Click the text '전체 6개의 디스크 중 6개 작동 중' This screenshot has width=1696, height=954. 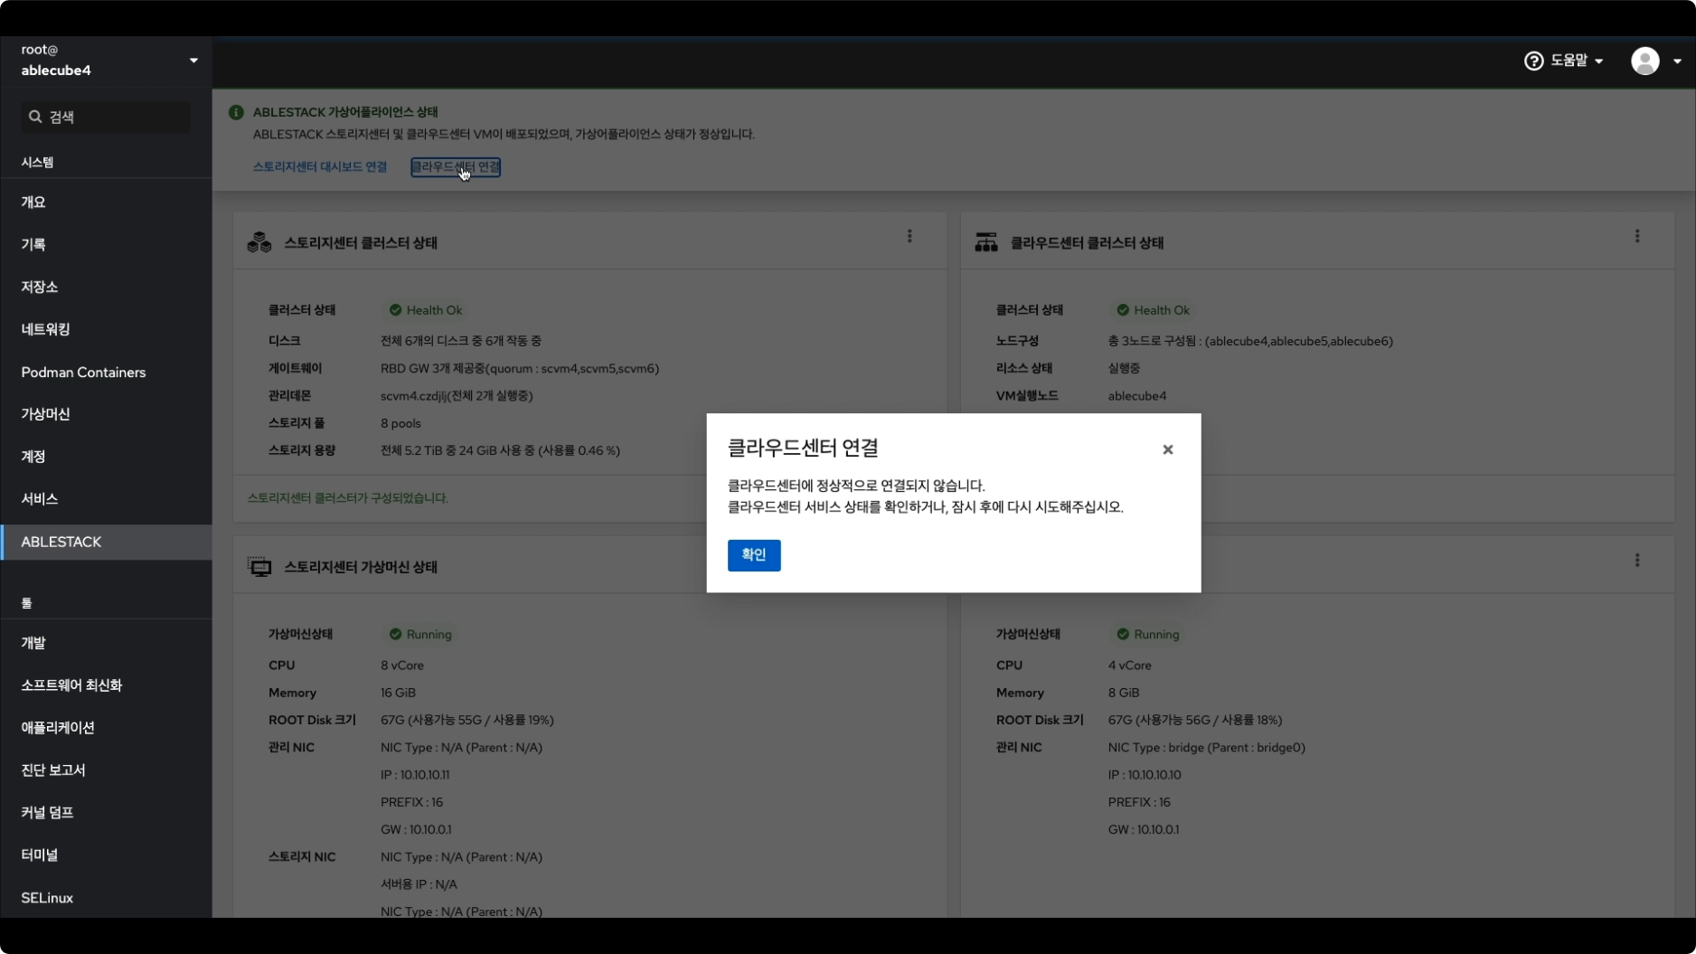[460, 341]
